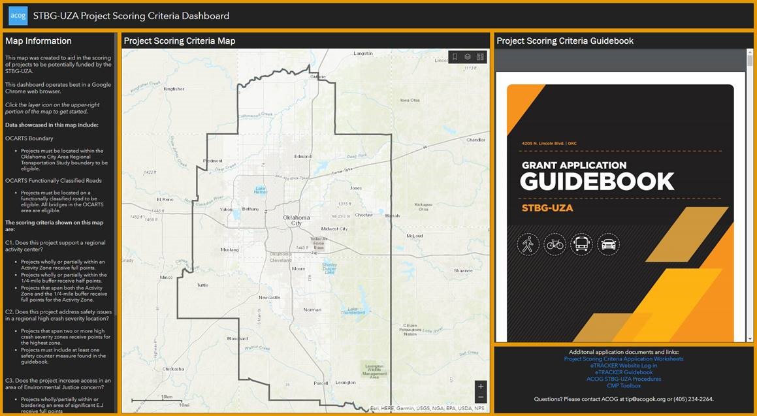Open the eTRACKER Website Log-in link
757x416 pixels.
(x=624, y=366)
